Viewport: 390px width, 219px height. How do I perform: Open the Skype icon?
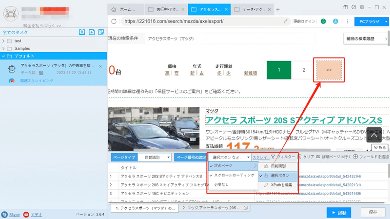tap(4, 215)
